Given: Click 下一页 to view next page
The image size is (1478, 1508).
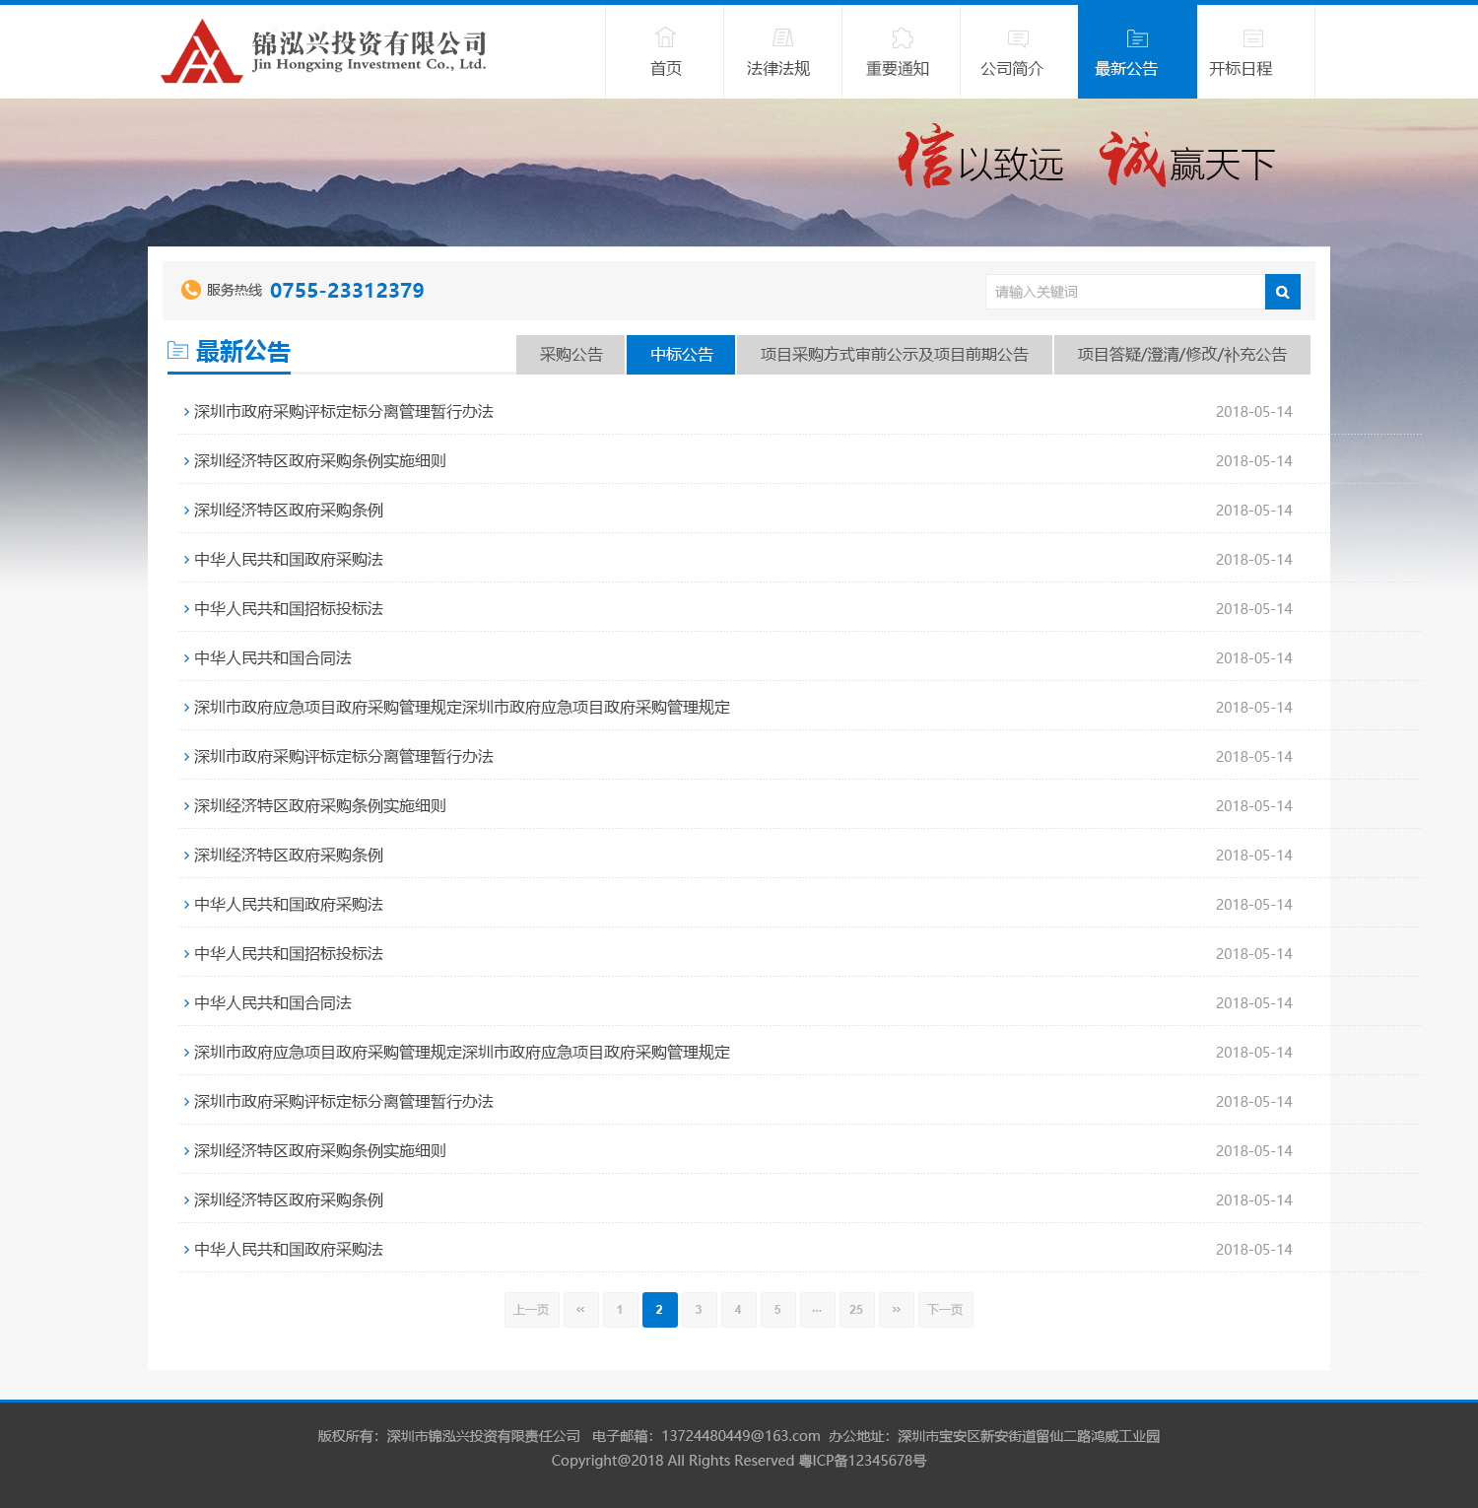Looking at the screenshot, I should pos(945,1310).
